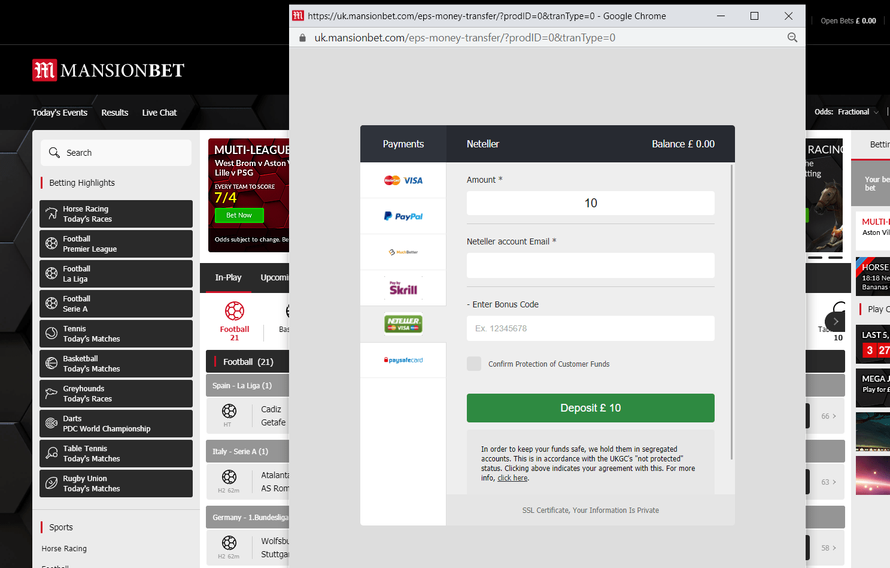
Task: Select MuchBetter payment method
Action: pyautogui.click(x=403, y=252)
